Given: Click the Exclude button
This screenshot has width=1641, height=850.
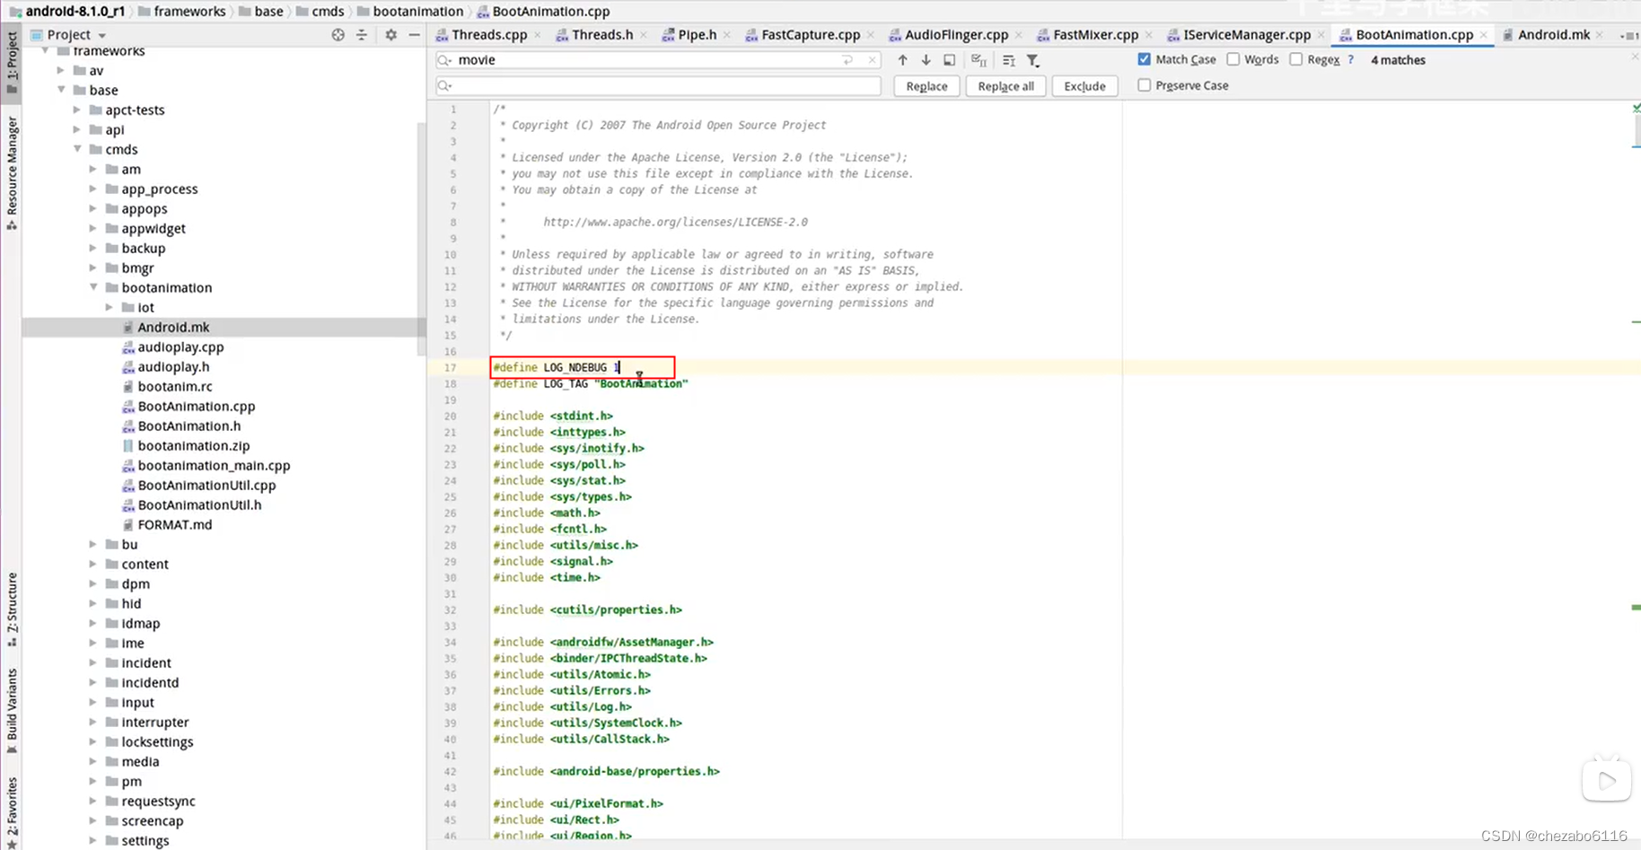Looking at the screenshot, I should (x=1084, y=86).
